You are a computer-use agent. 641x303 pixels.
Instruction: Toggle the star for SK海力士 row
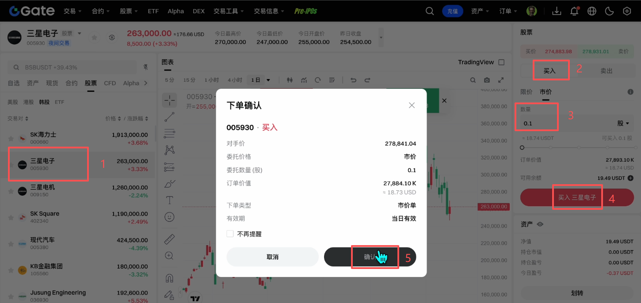[x=12, y=138]
